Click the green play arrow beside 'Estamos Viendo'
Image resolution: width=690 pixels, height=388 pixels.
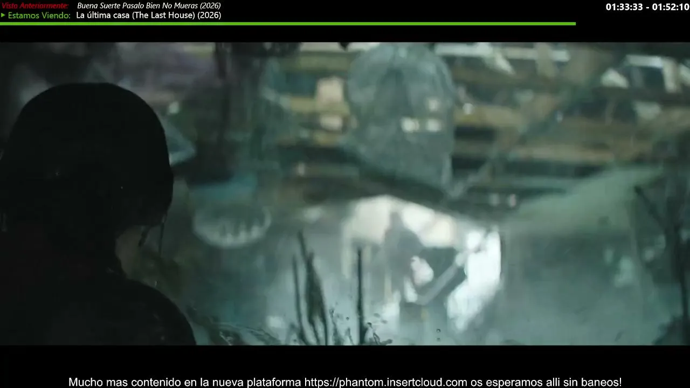pyautogui.click(x=3, y=15)
